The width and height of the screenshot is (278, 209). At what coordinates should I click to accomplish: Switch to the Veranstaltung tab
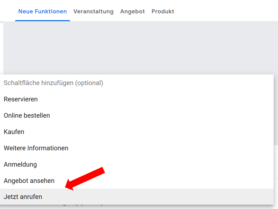[x=93, y=11]
